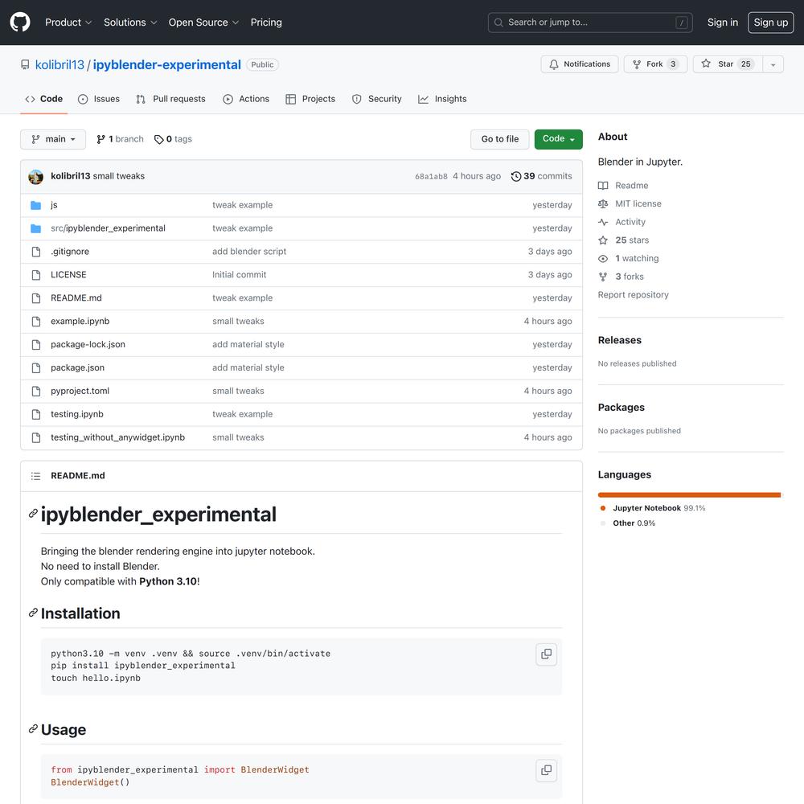
Task: Select the Code tab
Action: [44, 99]
